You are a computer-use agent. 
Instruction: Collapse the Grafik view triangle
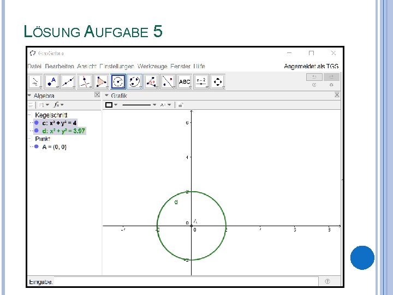pos(106,95)
